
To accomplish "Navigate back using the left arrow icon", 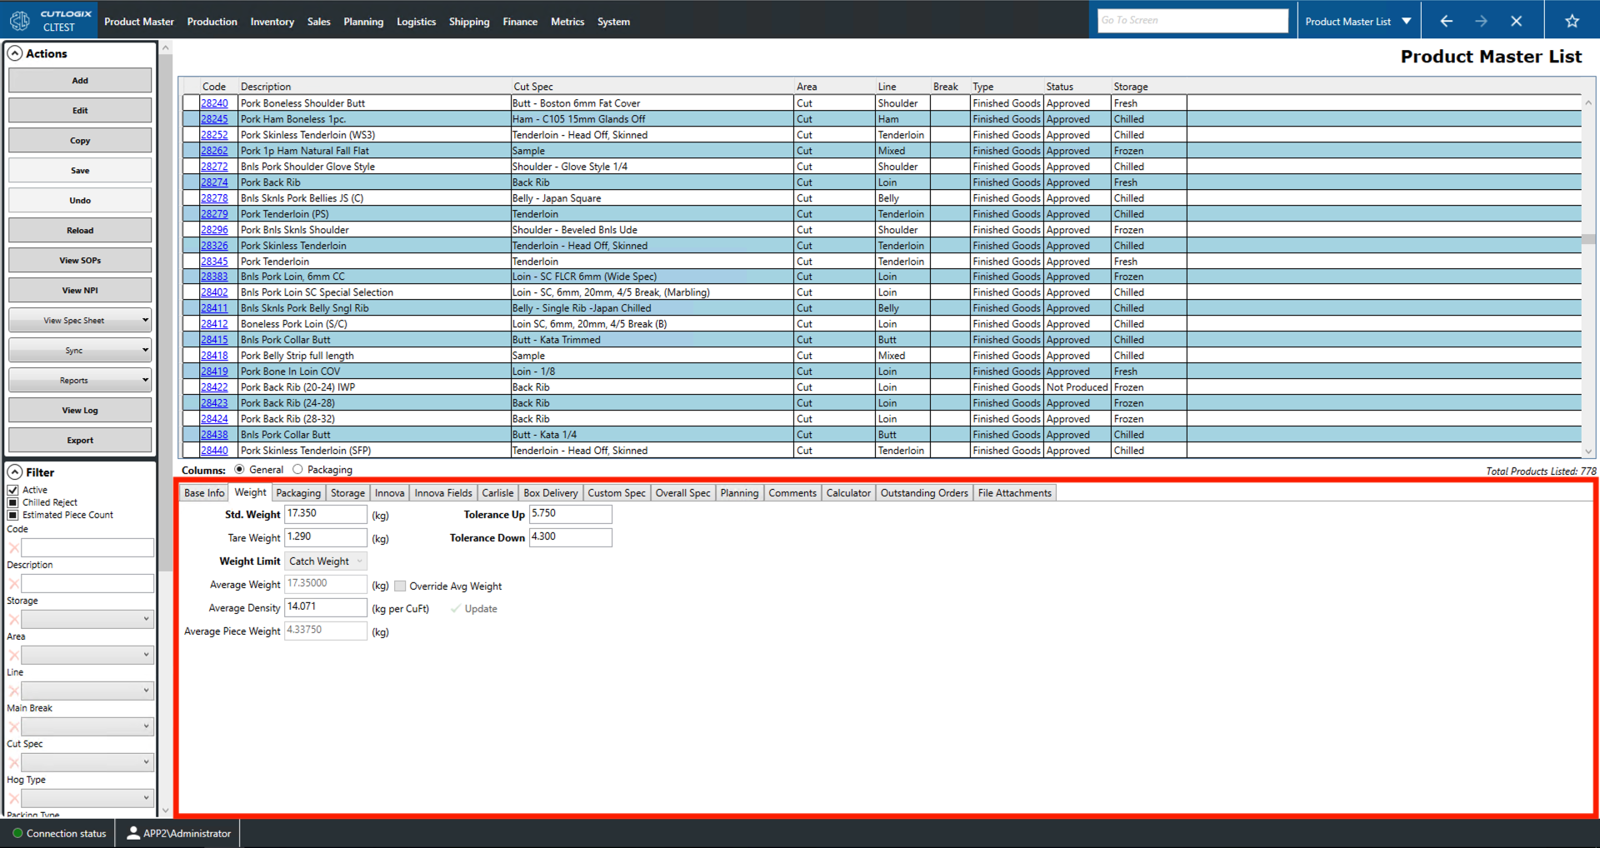I will 1446,20.
